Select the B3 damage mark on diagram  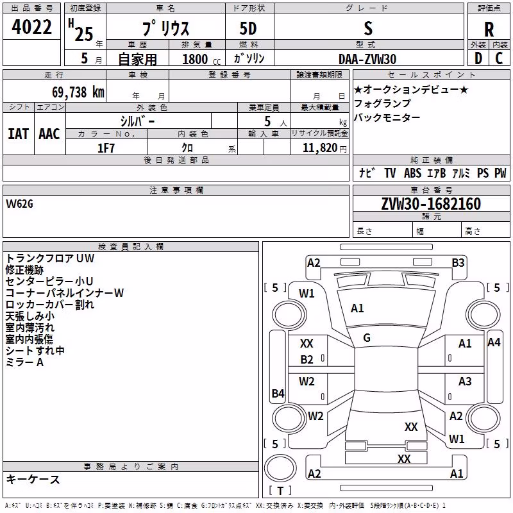[458, 263]
